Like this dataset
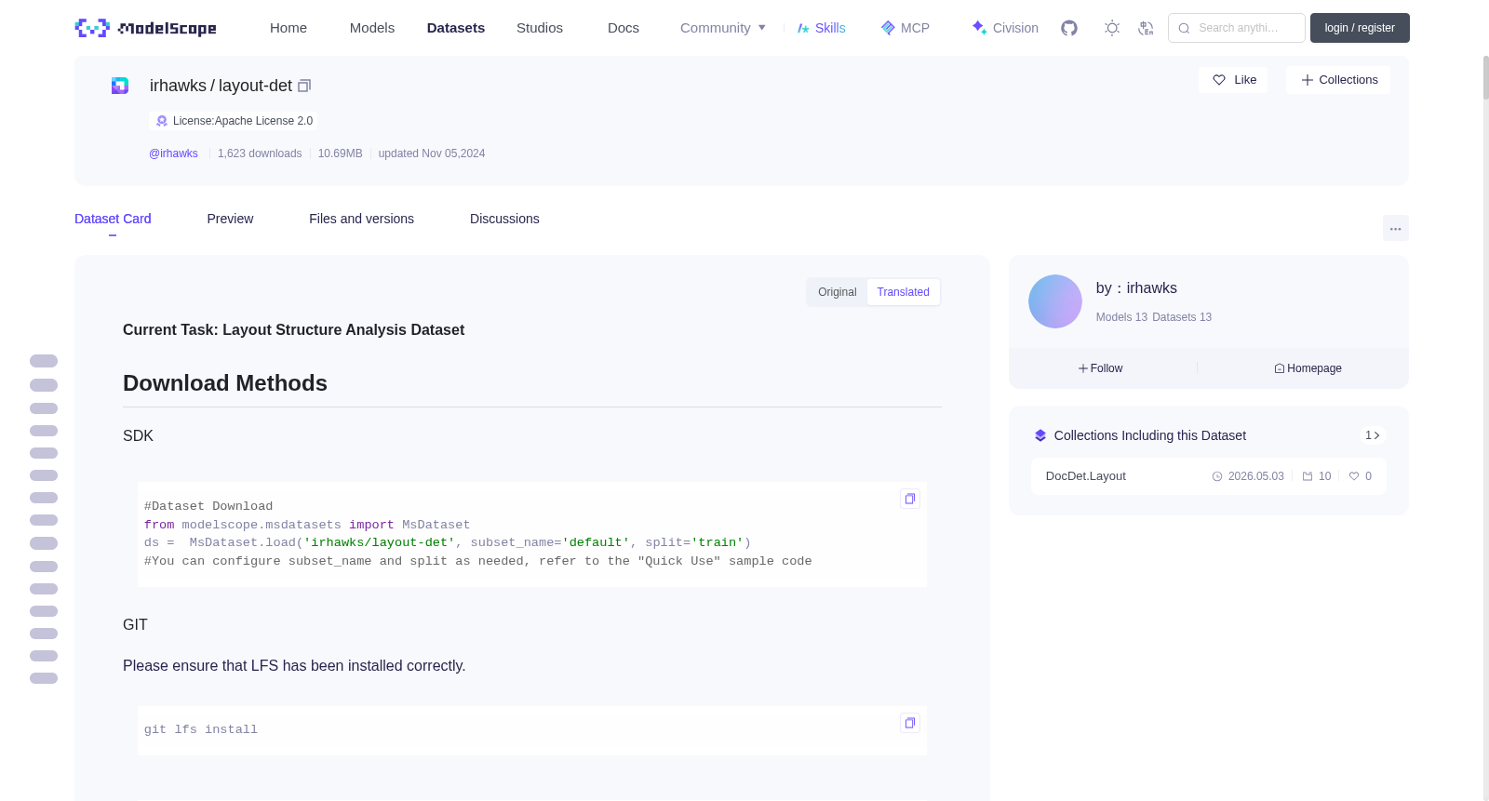This screenshot has height=801, width=1489. (x=1233, y=80)
